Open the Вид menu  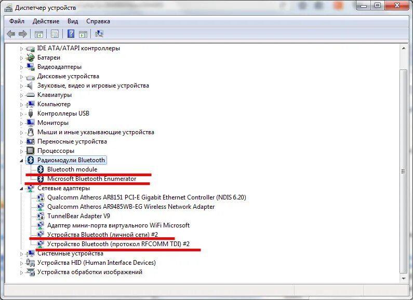(x=73, y=21)
